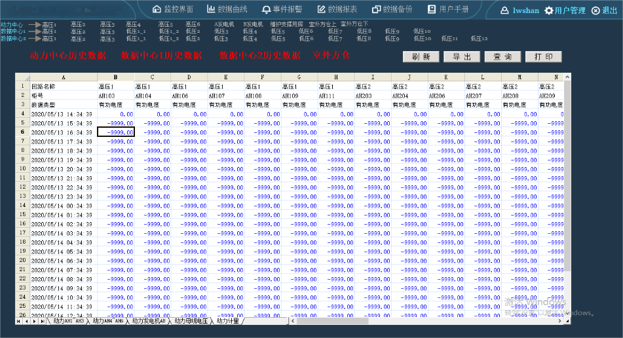Click the vertical scrollbar up arrow
The width and height of the screenshot is (623, 338).
(x=567, y=77)
